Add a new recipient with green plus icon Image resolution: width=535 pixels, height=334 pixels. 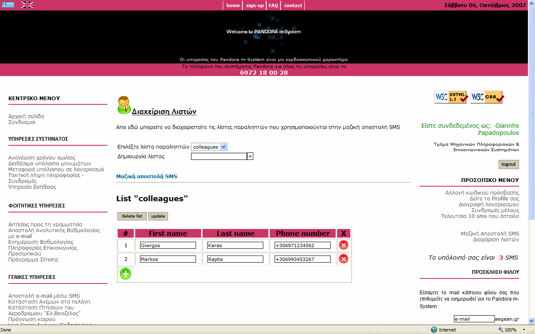[x=125, y=274]
